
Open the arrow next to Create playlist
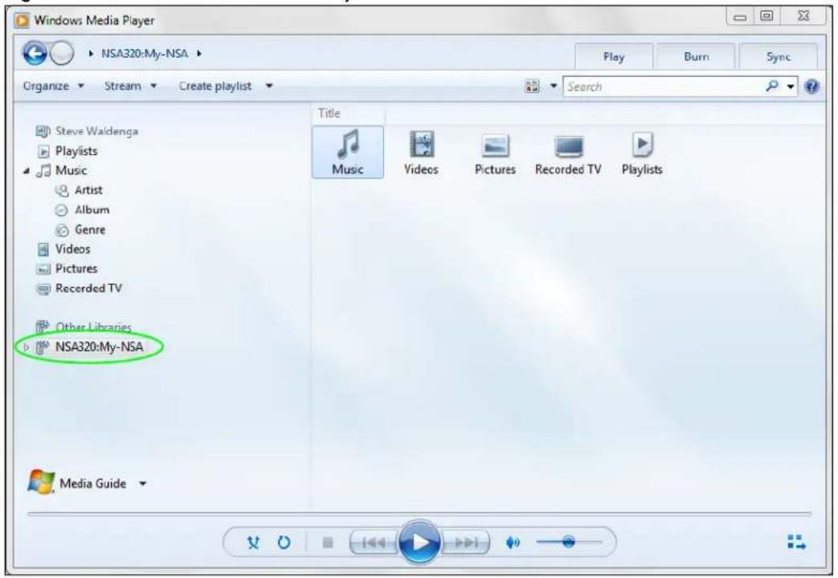point(269,86)
